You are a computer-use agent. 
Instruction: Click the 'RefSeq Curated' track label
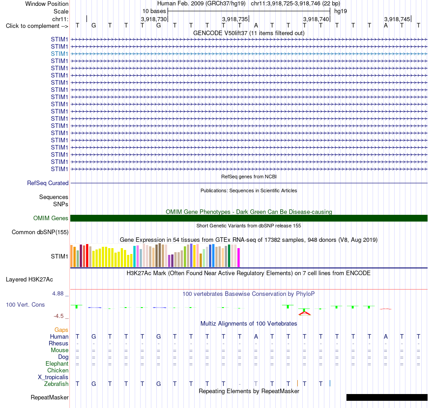click(47, 183)
